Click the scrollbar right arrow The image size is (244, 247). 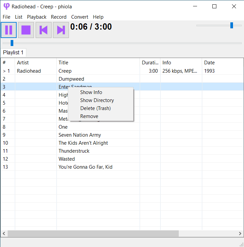click(x=240, y=233)
